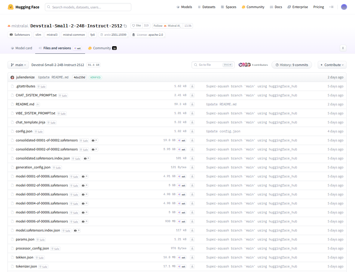Screen dimensions: 355x272
Task: Copy model name with the copy icon
Action: (x=125, y=26)
